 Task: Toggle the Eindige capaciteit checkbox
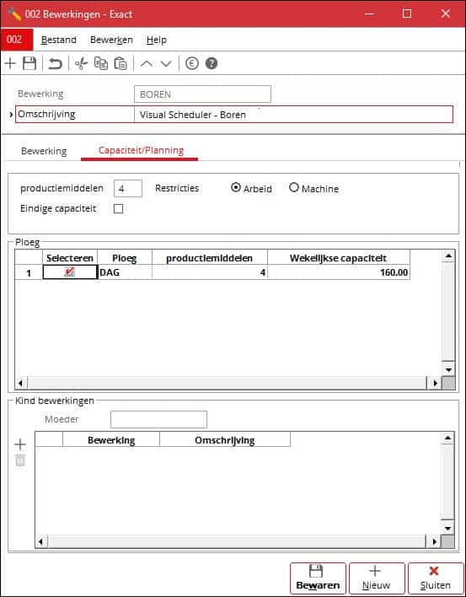point(119,208)
